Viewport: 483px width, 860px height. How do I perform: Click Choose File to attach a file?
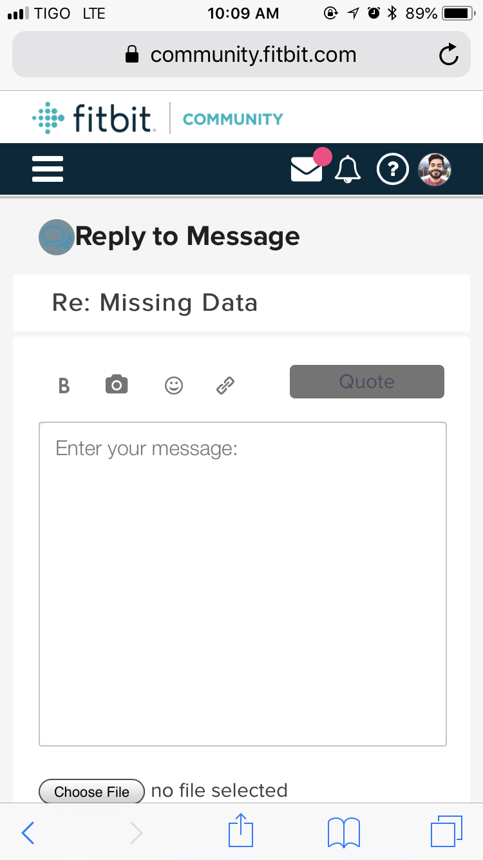click(x=91, y=791)
